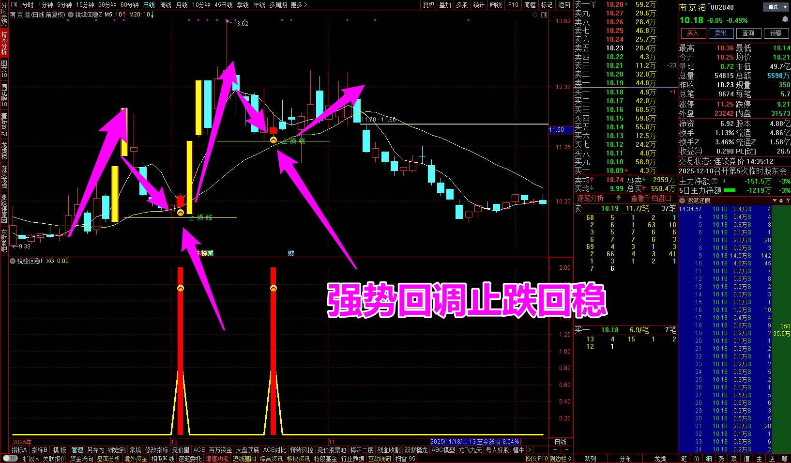Open 龙虎榜 in the left sidebar

click(4, 151)
